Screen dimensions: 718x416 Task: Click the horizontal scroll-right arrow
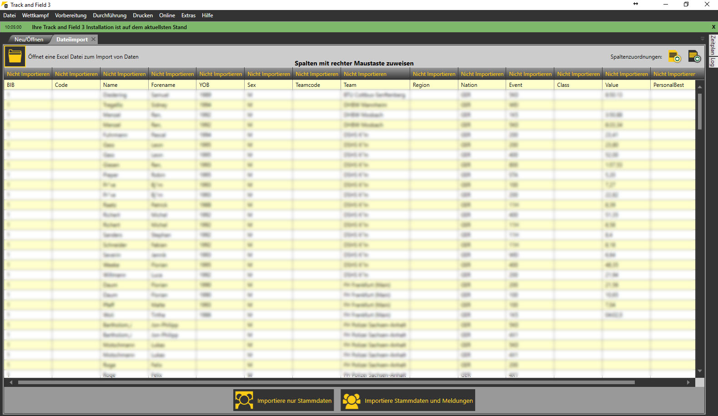coord(688,382)
